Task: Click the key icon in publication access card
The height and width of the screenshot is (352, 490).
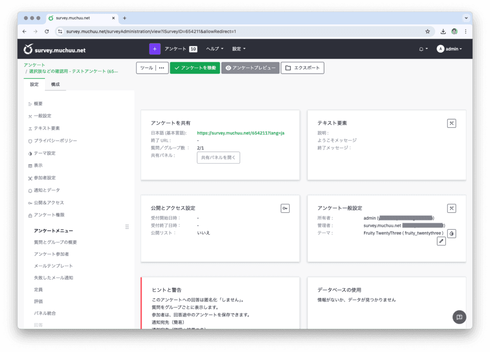Action: [285, 208]
